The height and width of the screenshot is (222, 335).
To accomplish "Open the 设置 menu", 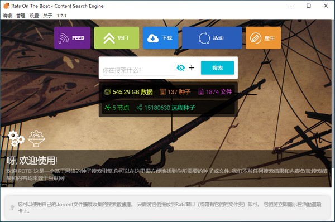I will tap(34, 16).
